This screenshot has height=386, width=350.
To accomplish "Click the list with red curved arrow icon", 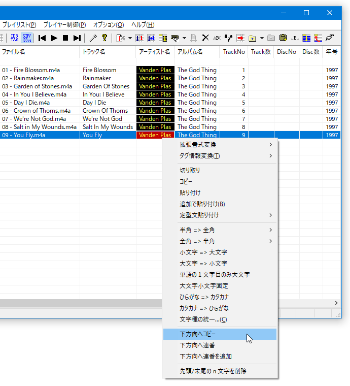I will [x=318, y=38].
